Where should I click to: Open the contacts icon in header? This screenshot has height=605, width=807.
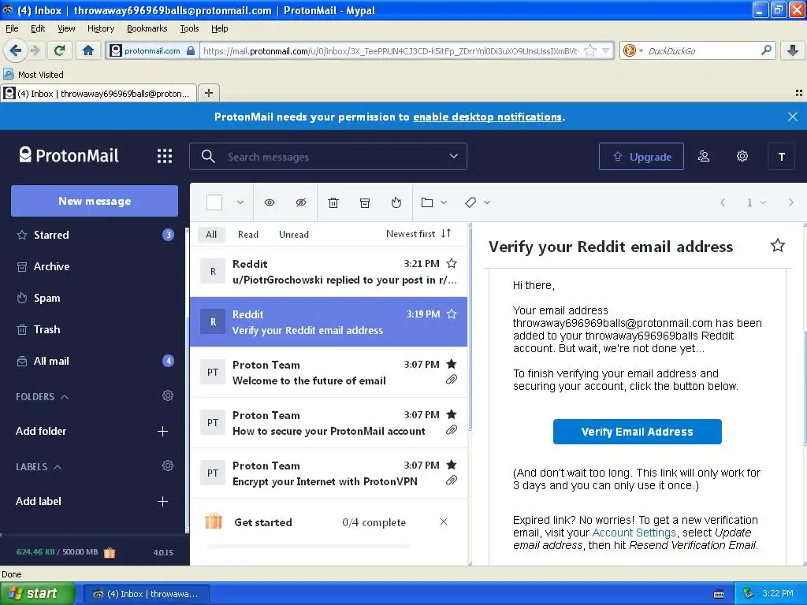[704, 157]
